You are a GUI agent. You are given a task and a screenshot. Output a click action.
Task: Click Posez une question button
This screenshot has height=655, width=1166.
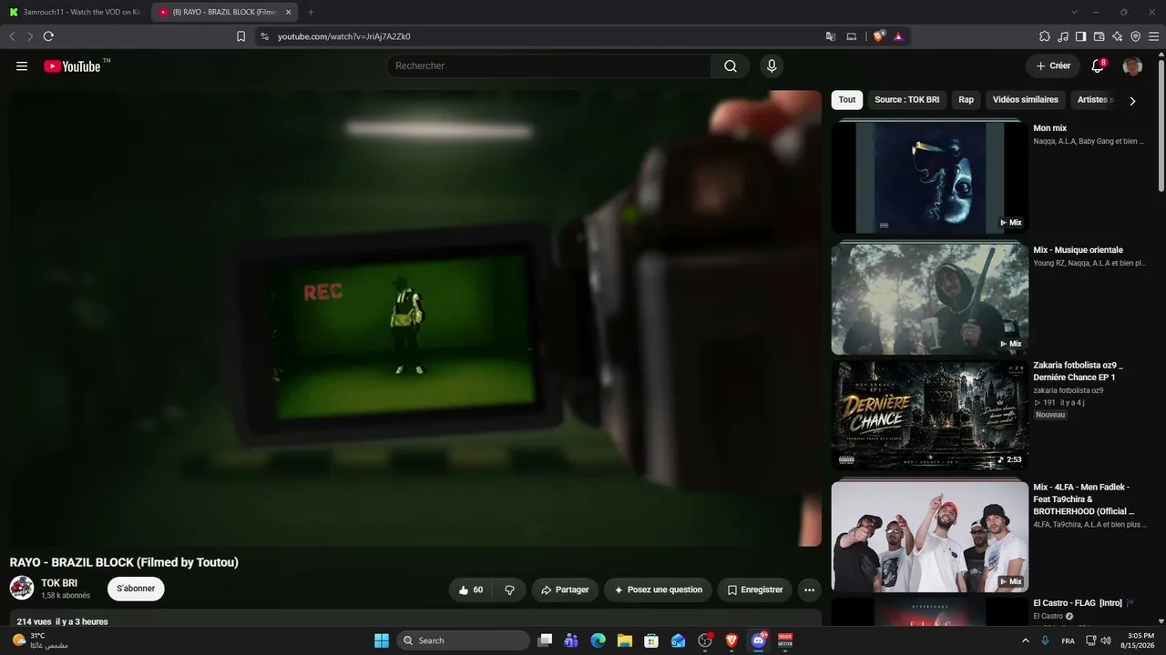[x=659, y=589]
